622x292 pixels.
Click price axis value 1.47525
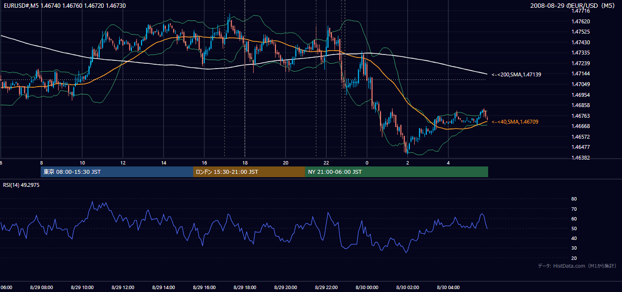point(580,32)
